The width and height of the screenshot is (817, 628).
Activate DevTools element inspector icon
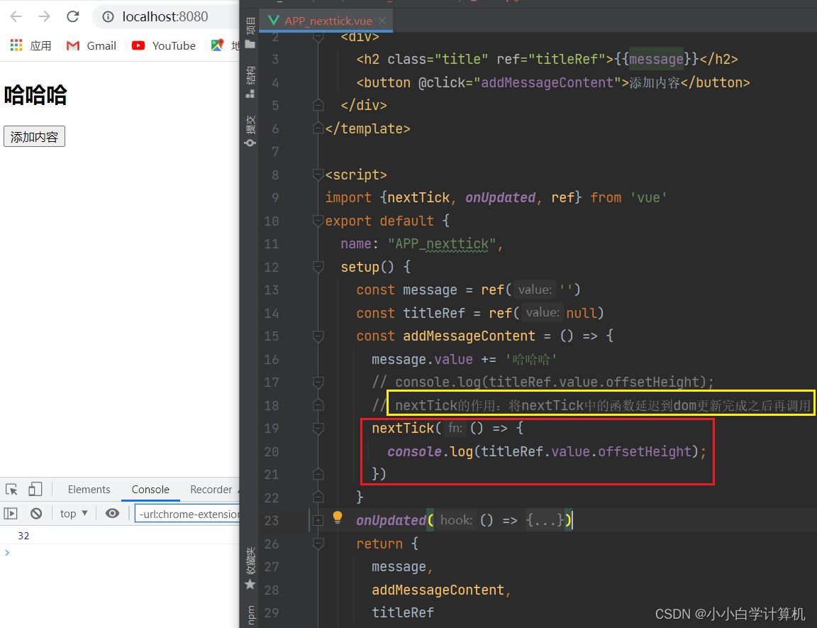tap(11, 490)
